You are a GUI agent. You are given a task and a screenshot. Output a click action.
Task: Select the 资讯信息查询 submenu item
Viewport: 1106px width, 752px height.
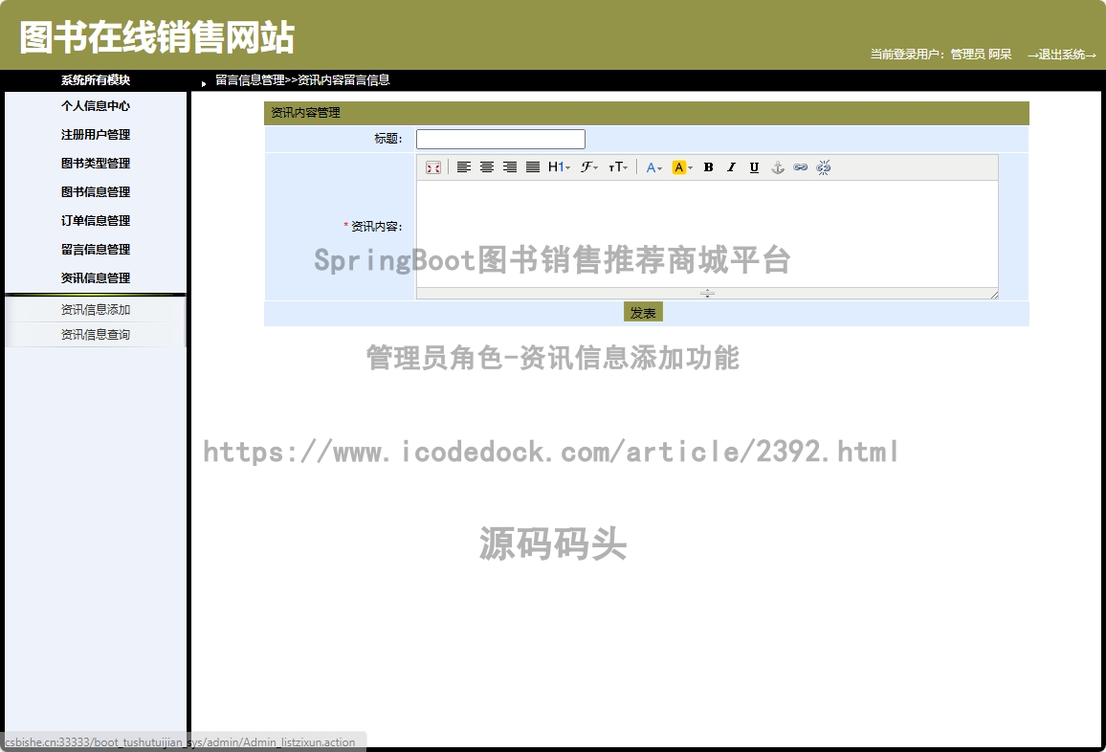pyautogui.click(x=96, y=334)
